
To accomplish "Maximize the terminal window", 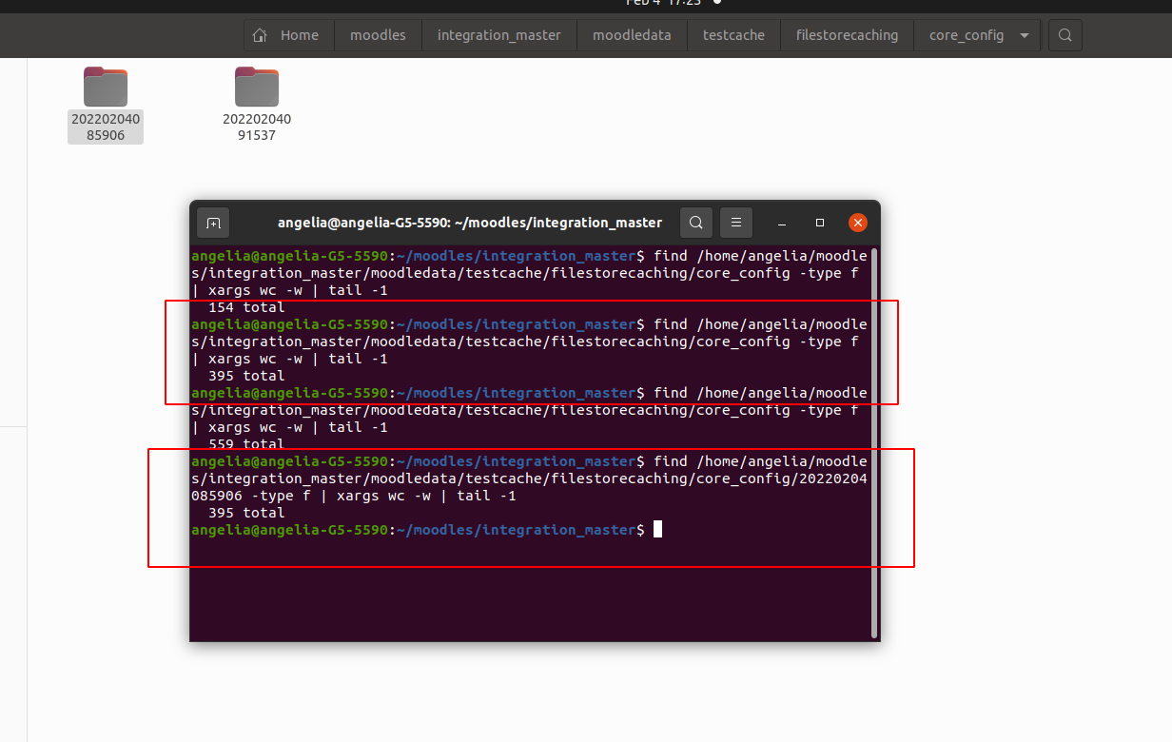I will (820, 223).
